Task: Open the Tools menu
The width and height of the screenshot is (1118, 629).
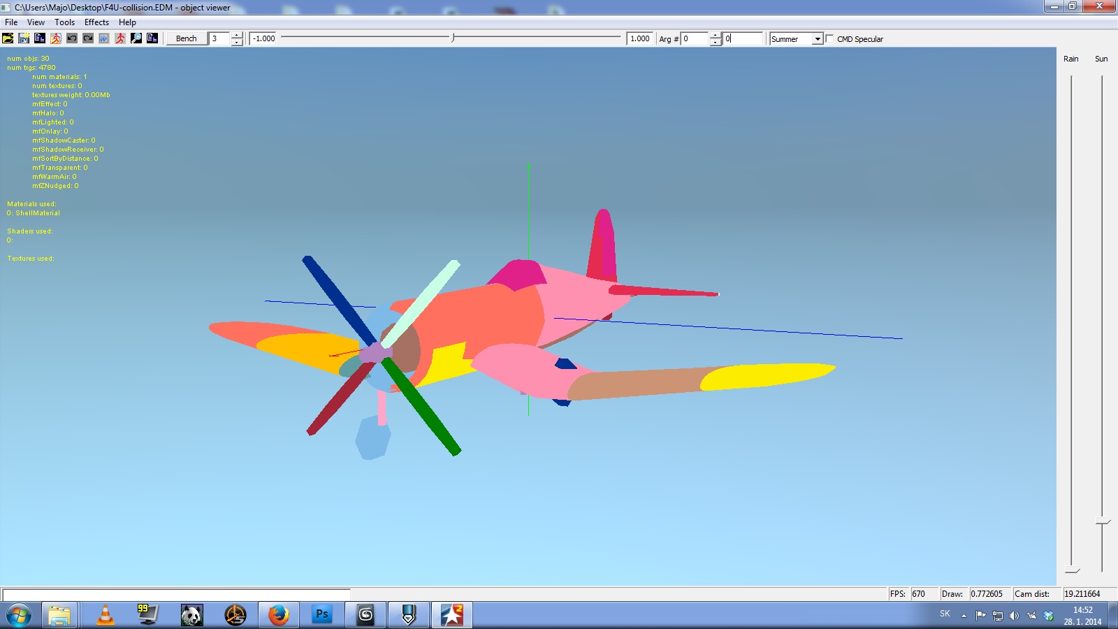Action: click(x=65, y=22)
